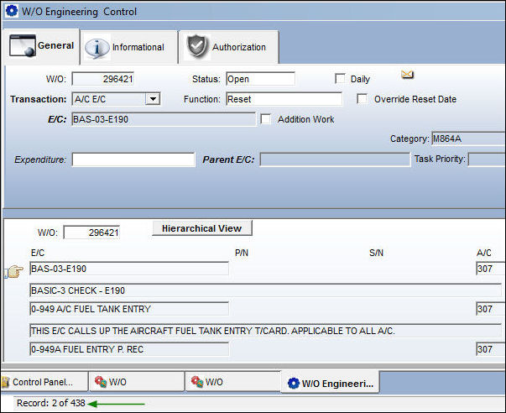Select the first W/O window tab
The height and width of the screenshot is (413, 506).
tap(137, 382)
